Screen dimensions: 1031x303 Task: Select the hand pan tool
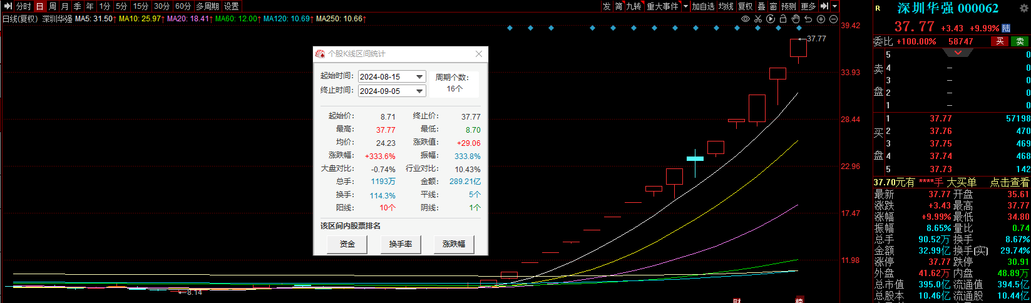point(796,19)
